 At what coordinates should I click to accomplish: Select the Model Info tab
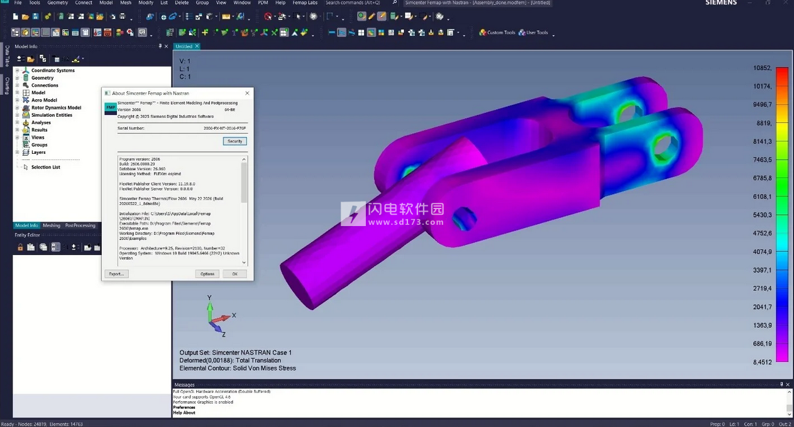(x=26, y=225)
